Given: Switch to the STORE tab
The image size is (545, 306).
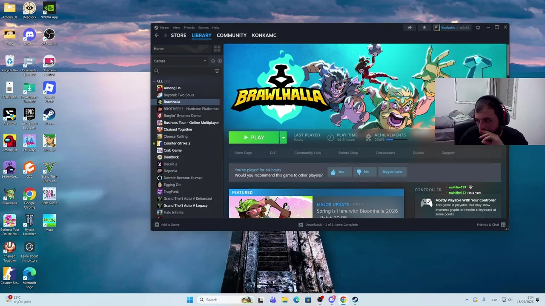Looking at the screenshot, I should [178, 35].
